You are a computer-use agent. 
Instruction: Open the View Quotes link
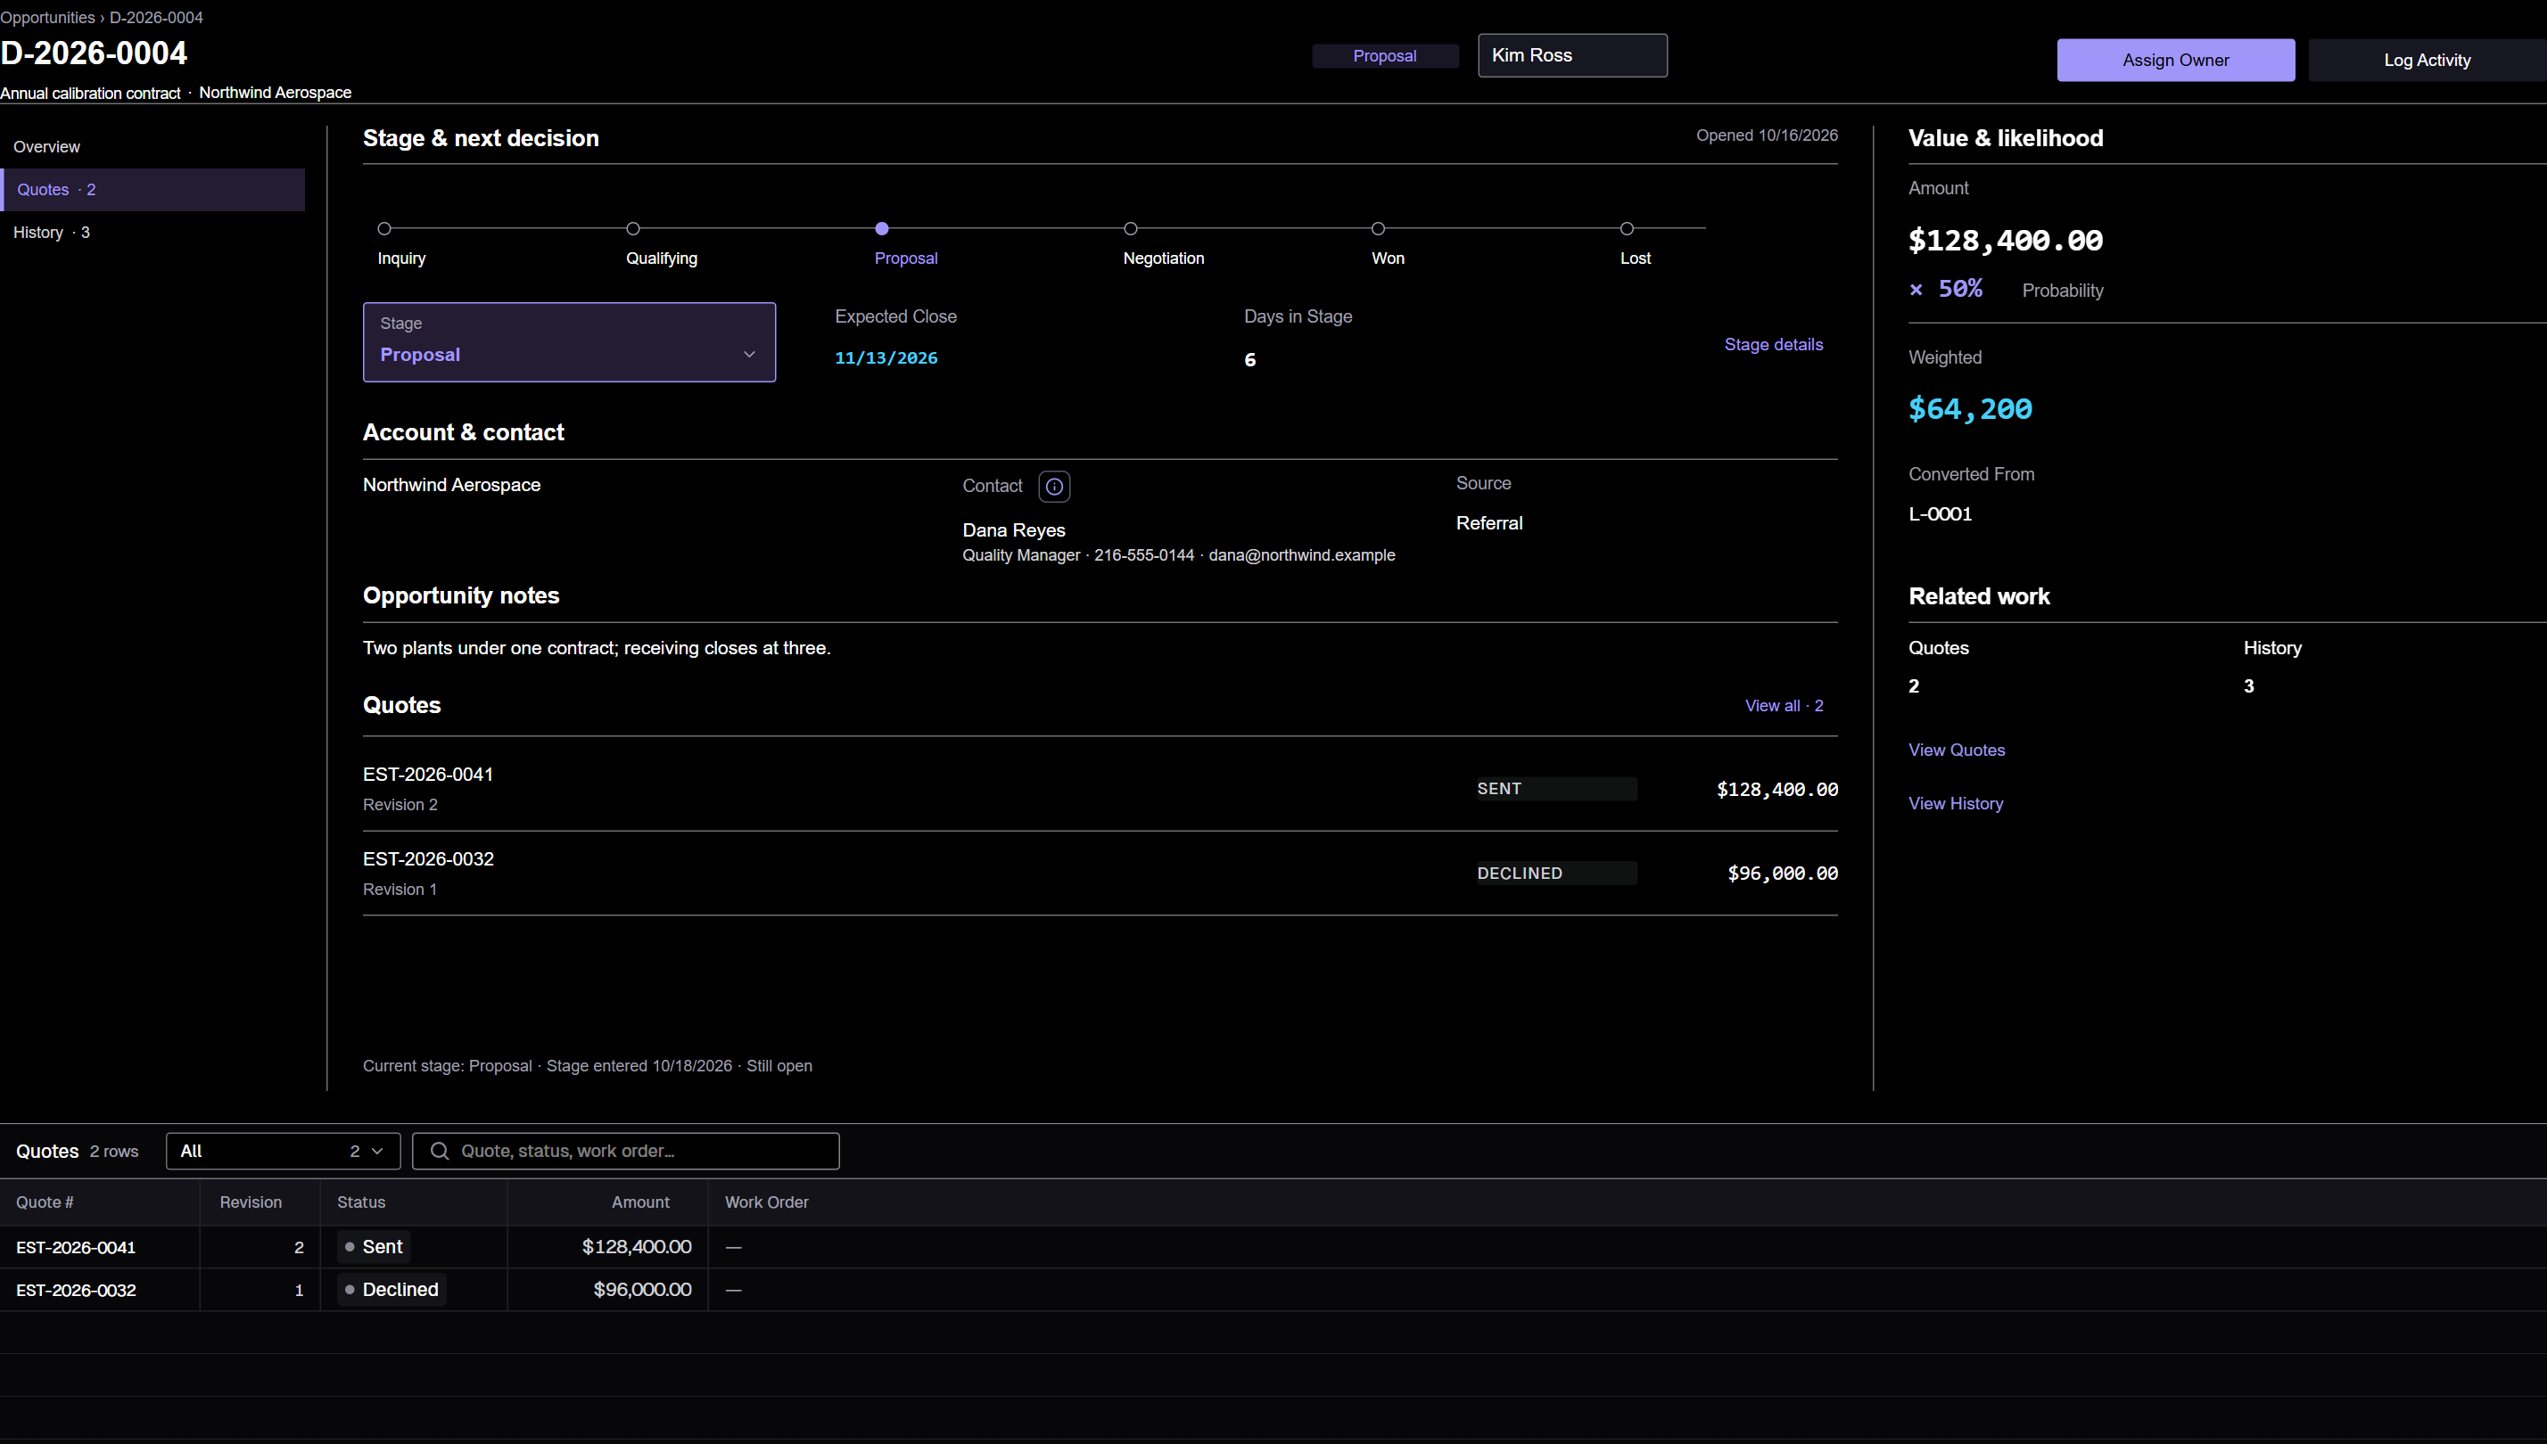pyautogui.click(x=1957, y=750)
